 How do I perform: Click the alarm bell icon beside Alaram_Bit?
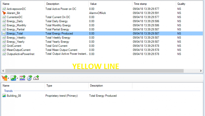click(x=4, y=13)
